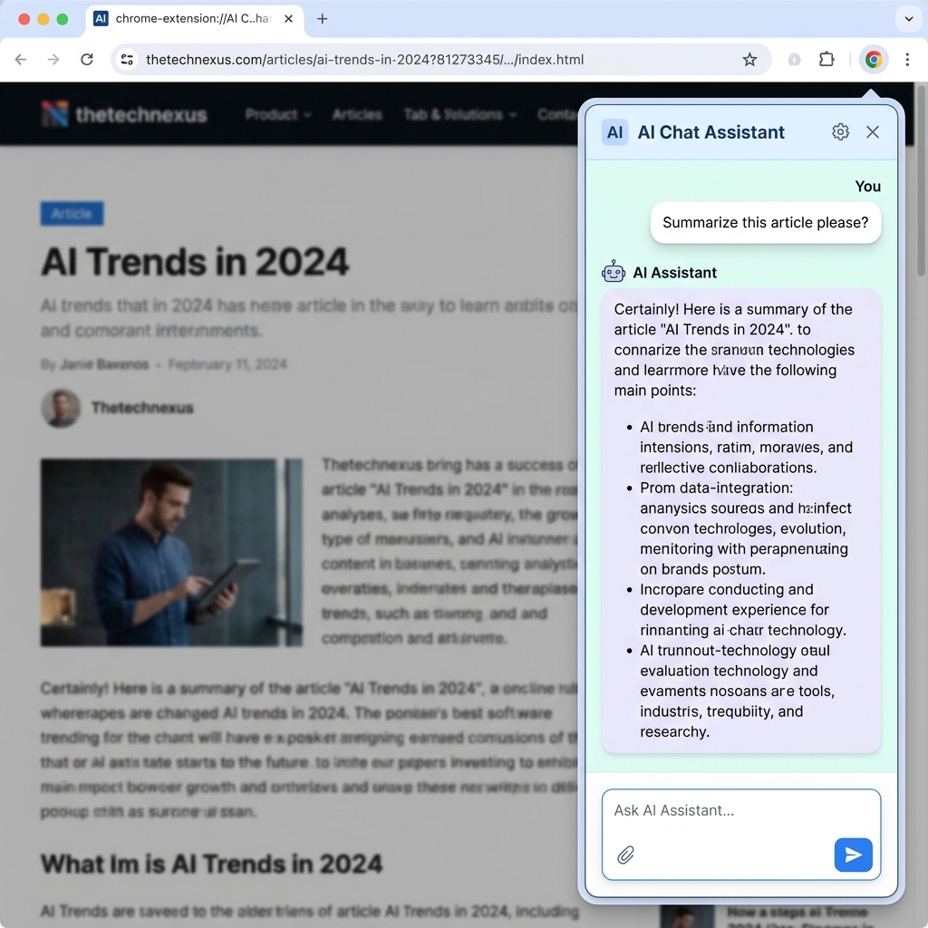Image resolution: width=928 pixels, height=928 pixels.
Task: Attach a file with the paperclip icon
Action: click(x=625, y=855)
